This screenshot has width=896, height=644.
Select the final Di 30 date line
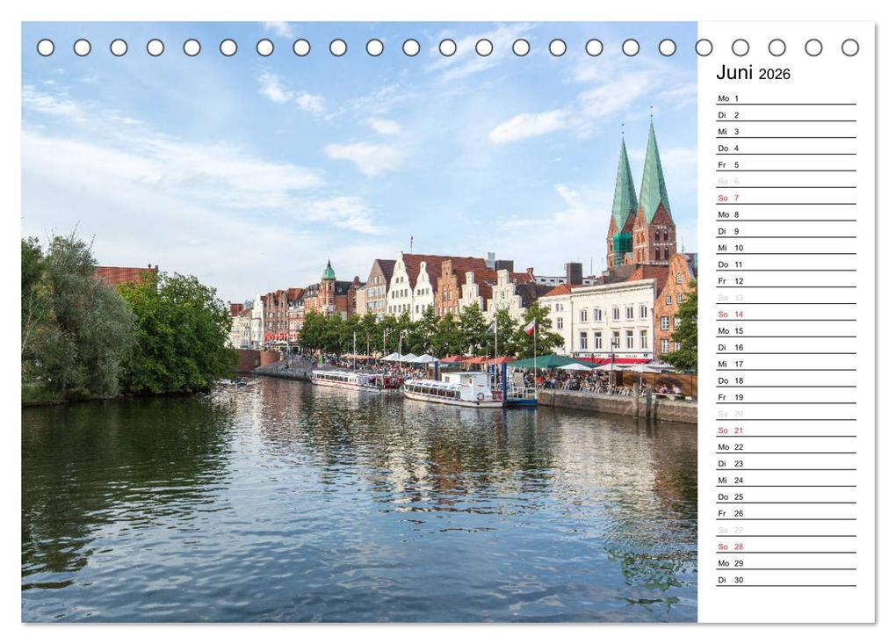(x=727, y=579)
